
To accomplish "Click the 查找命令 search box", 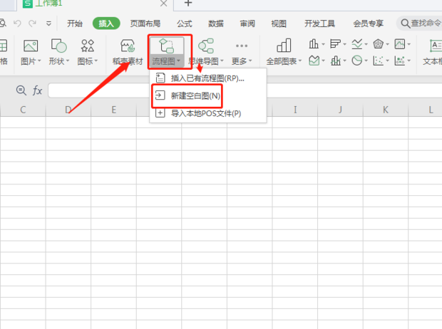I will click(x=419, y=23).
